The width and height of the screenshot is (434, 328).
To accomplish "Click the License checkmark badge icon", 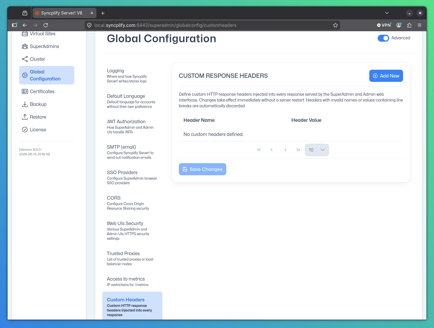I will coord(25,130).
